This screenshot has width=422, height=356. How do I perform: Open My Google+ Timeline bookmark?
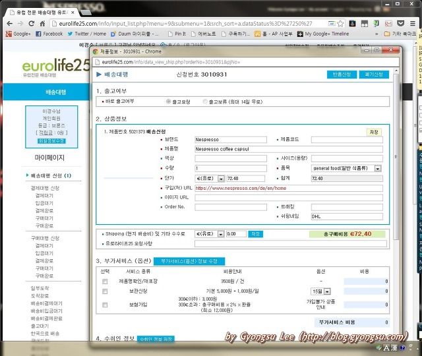tap(323, 34)
